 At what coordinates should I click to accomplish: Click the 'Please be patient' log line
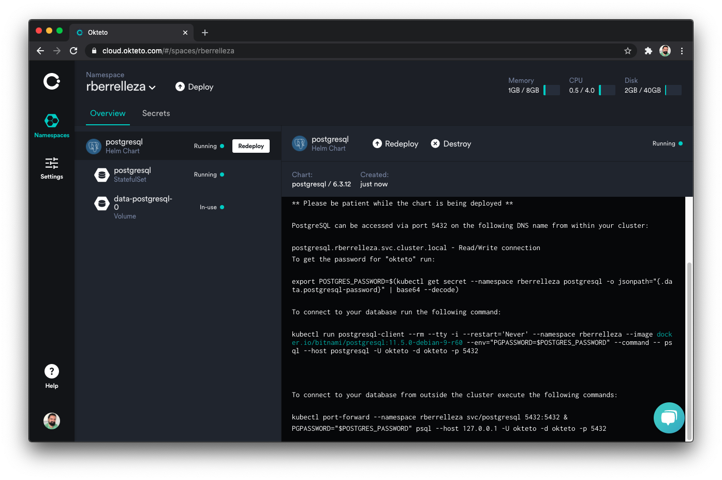[402, 203]
